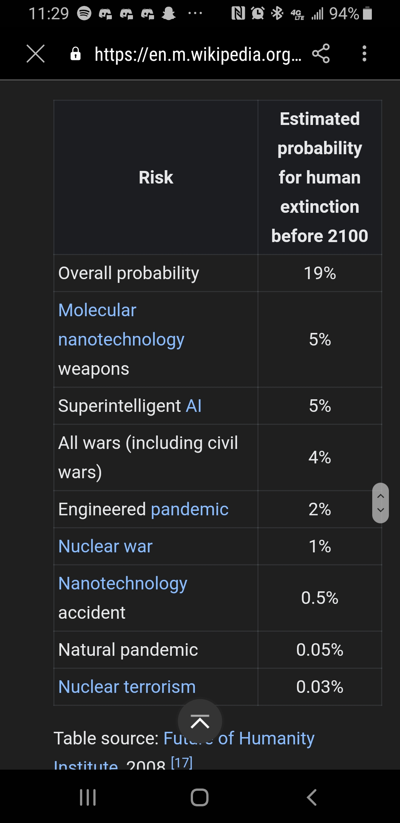
Task: Open the three-dot overflow menu
Action: coord(364,54)
